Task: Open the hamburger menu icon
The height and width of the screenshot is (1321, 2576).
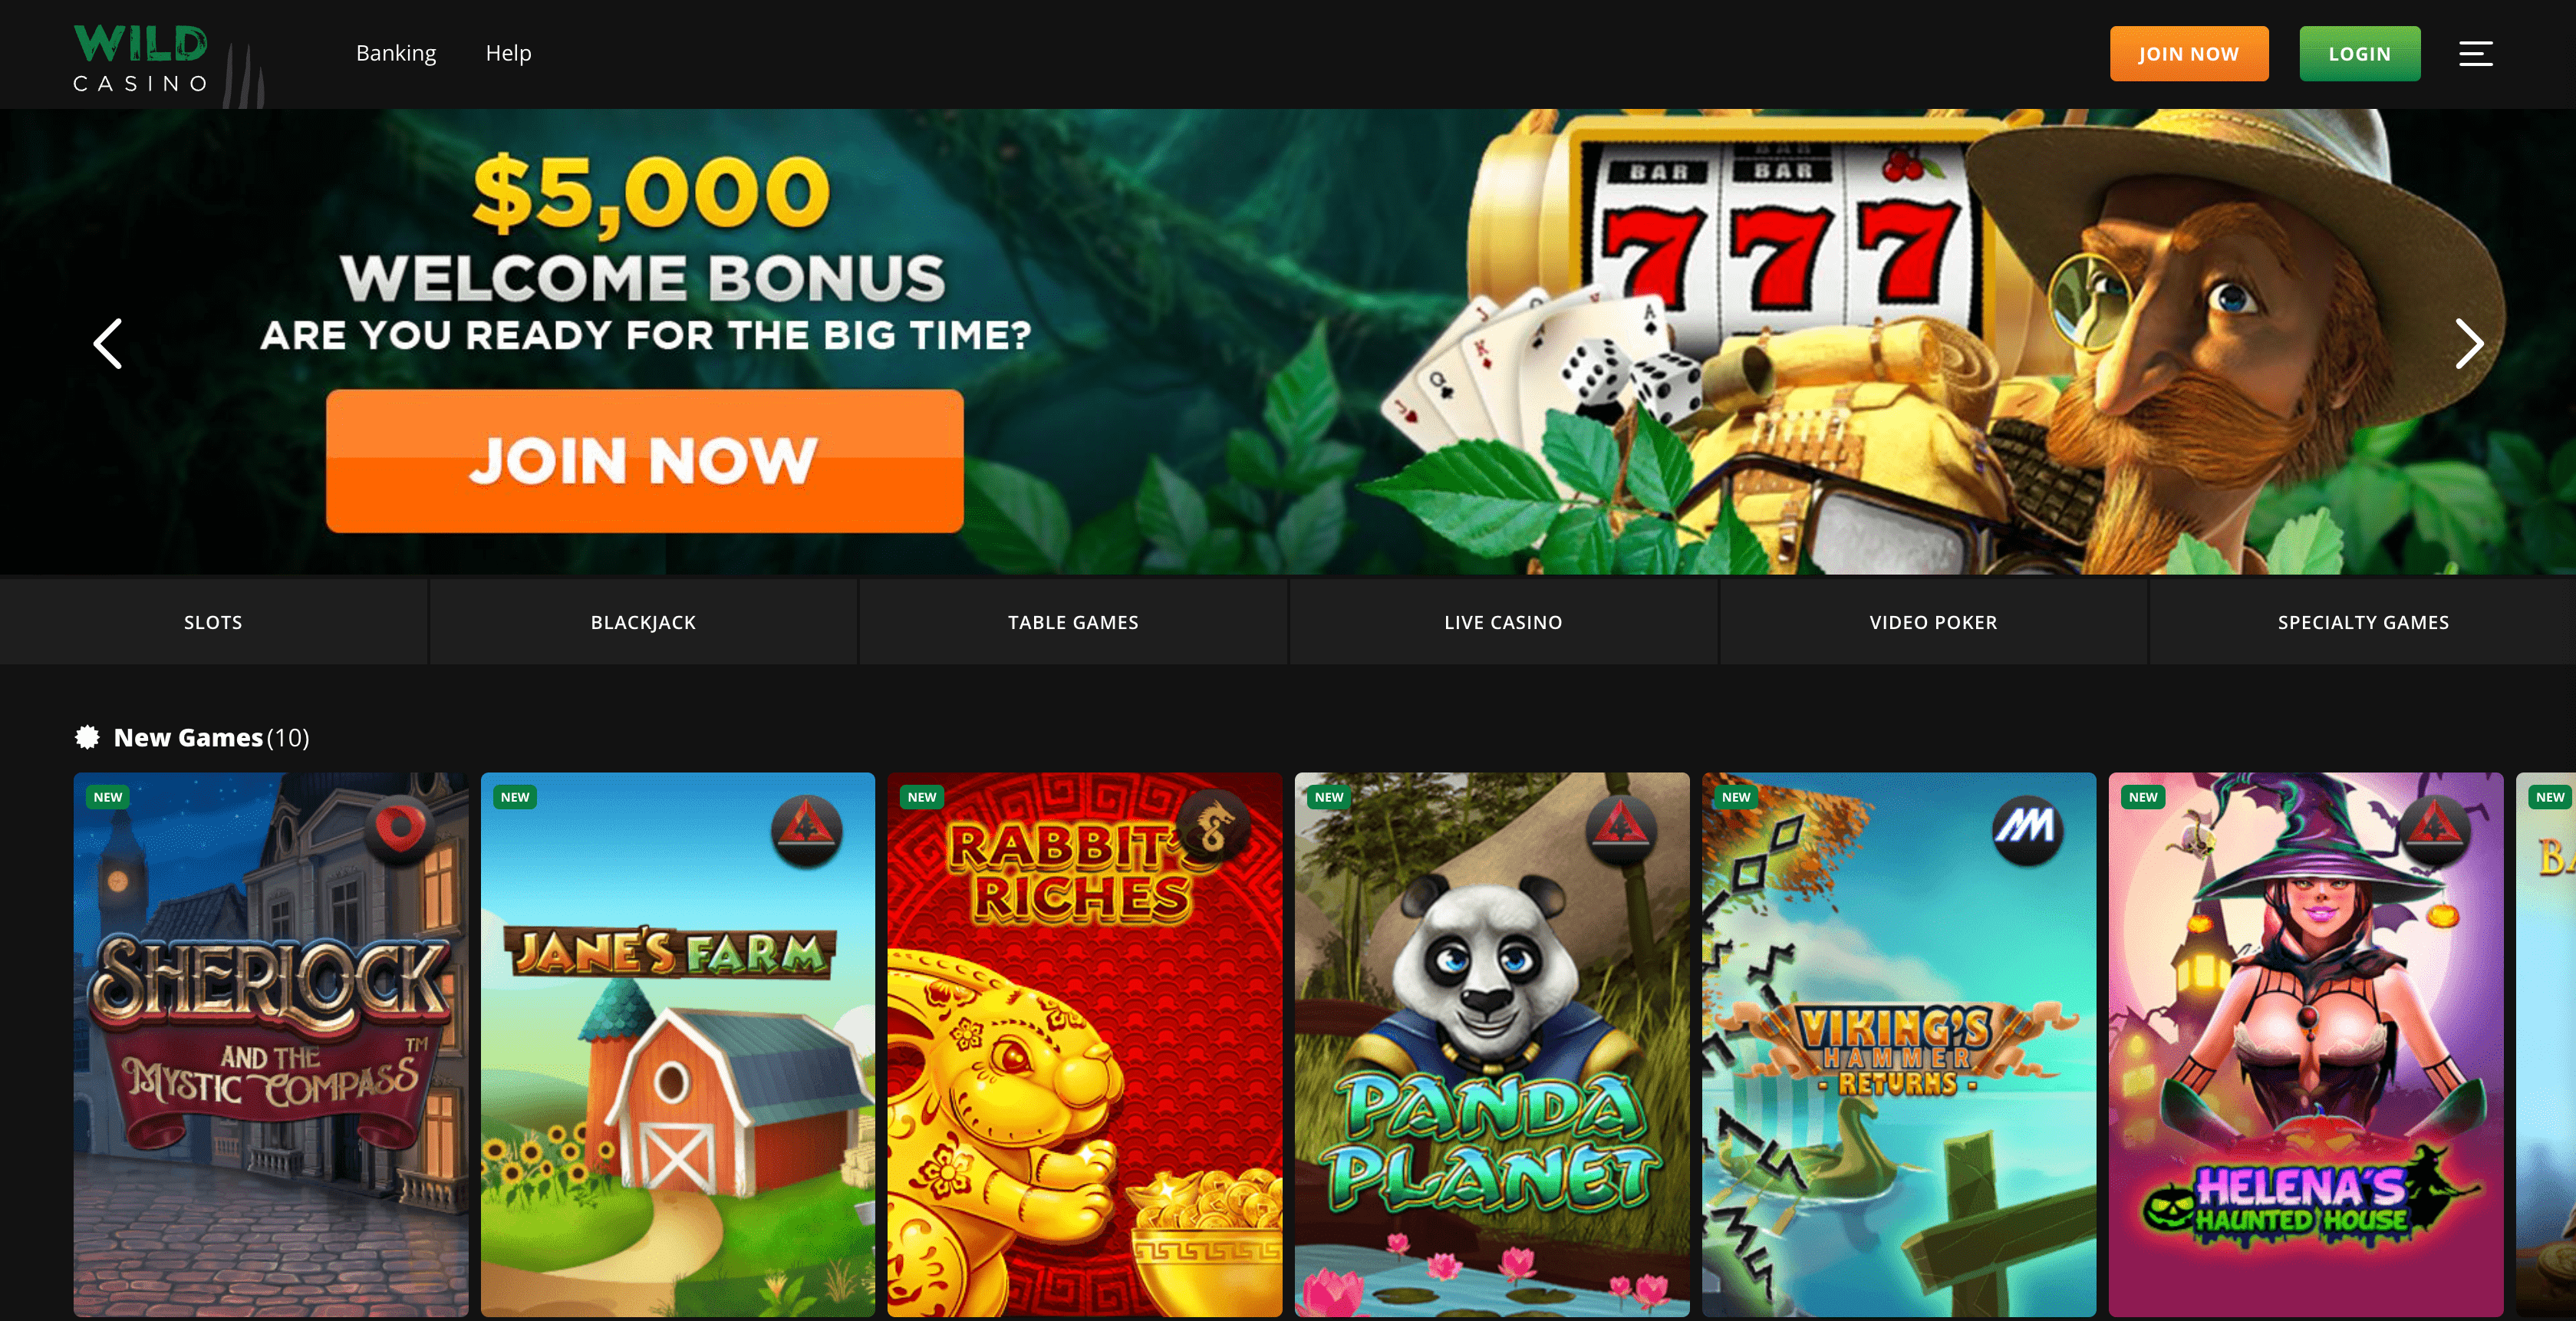Action: 2475,53
